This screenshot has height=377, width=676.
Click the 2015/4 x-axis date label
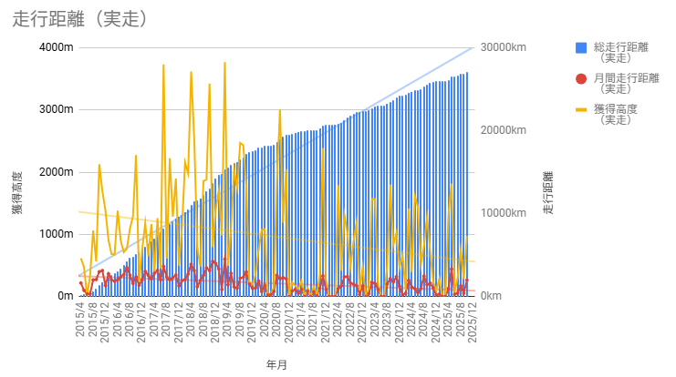coord(80,319)
